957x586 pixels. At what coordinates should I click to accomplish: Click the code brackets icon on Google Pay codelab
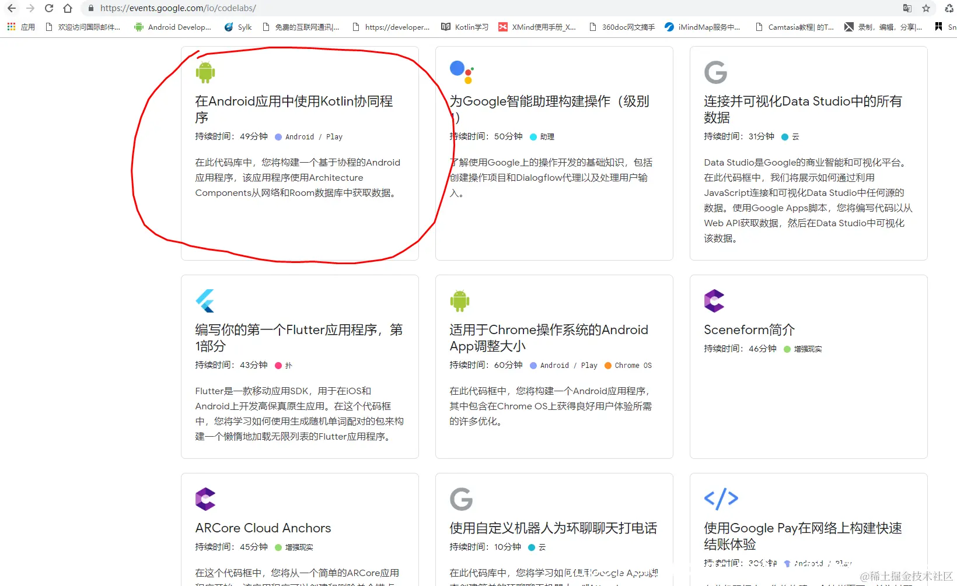pos(721,499)
